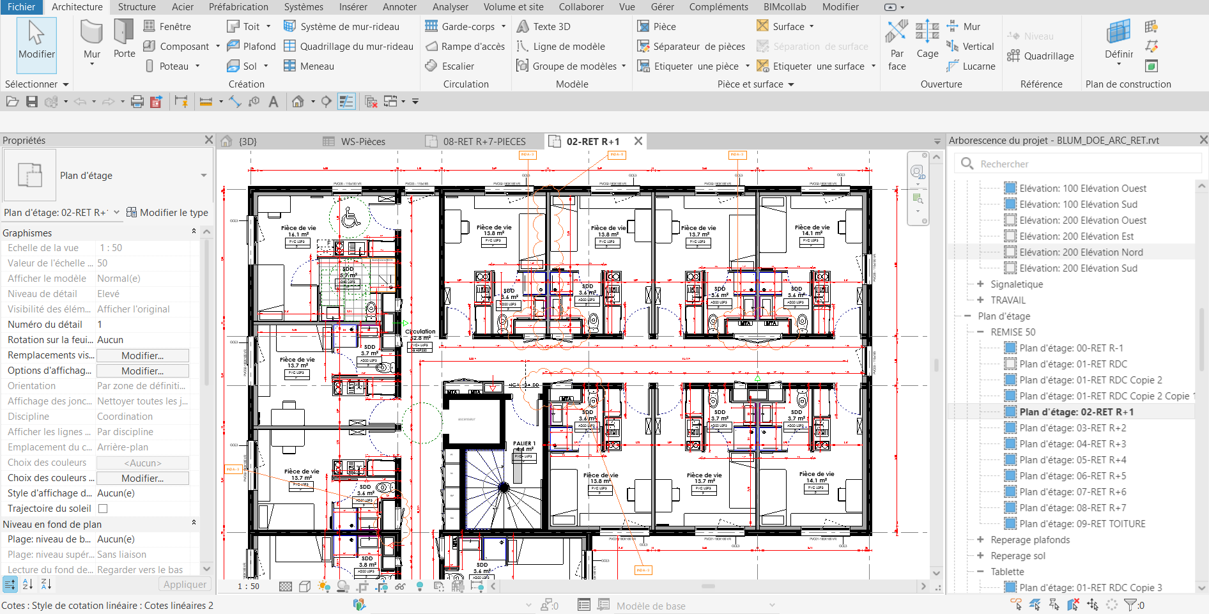Expand the Signaletique tree node
Image resolution: width=1209 pixels, height=614 pixels.
(x=980, y=284)
